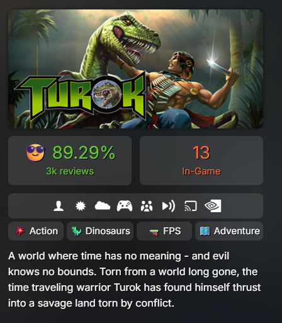Click the Steam achievements starburst icon
282x323 pixels.
click(81, 206)
